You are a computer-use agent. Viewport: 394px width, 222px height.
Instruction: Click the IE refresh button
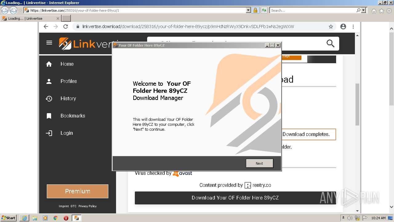264,10
